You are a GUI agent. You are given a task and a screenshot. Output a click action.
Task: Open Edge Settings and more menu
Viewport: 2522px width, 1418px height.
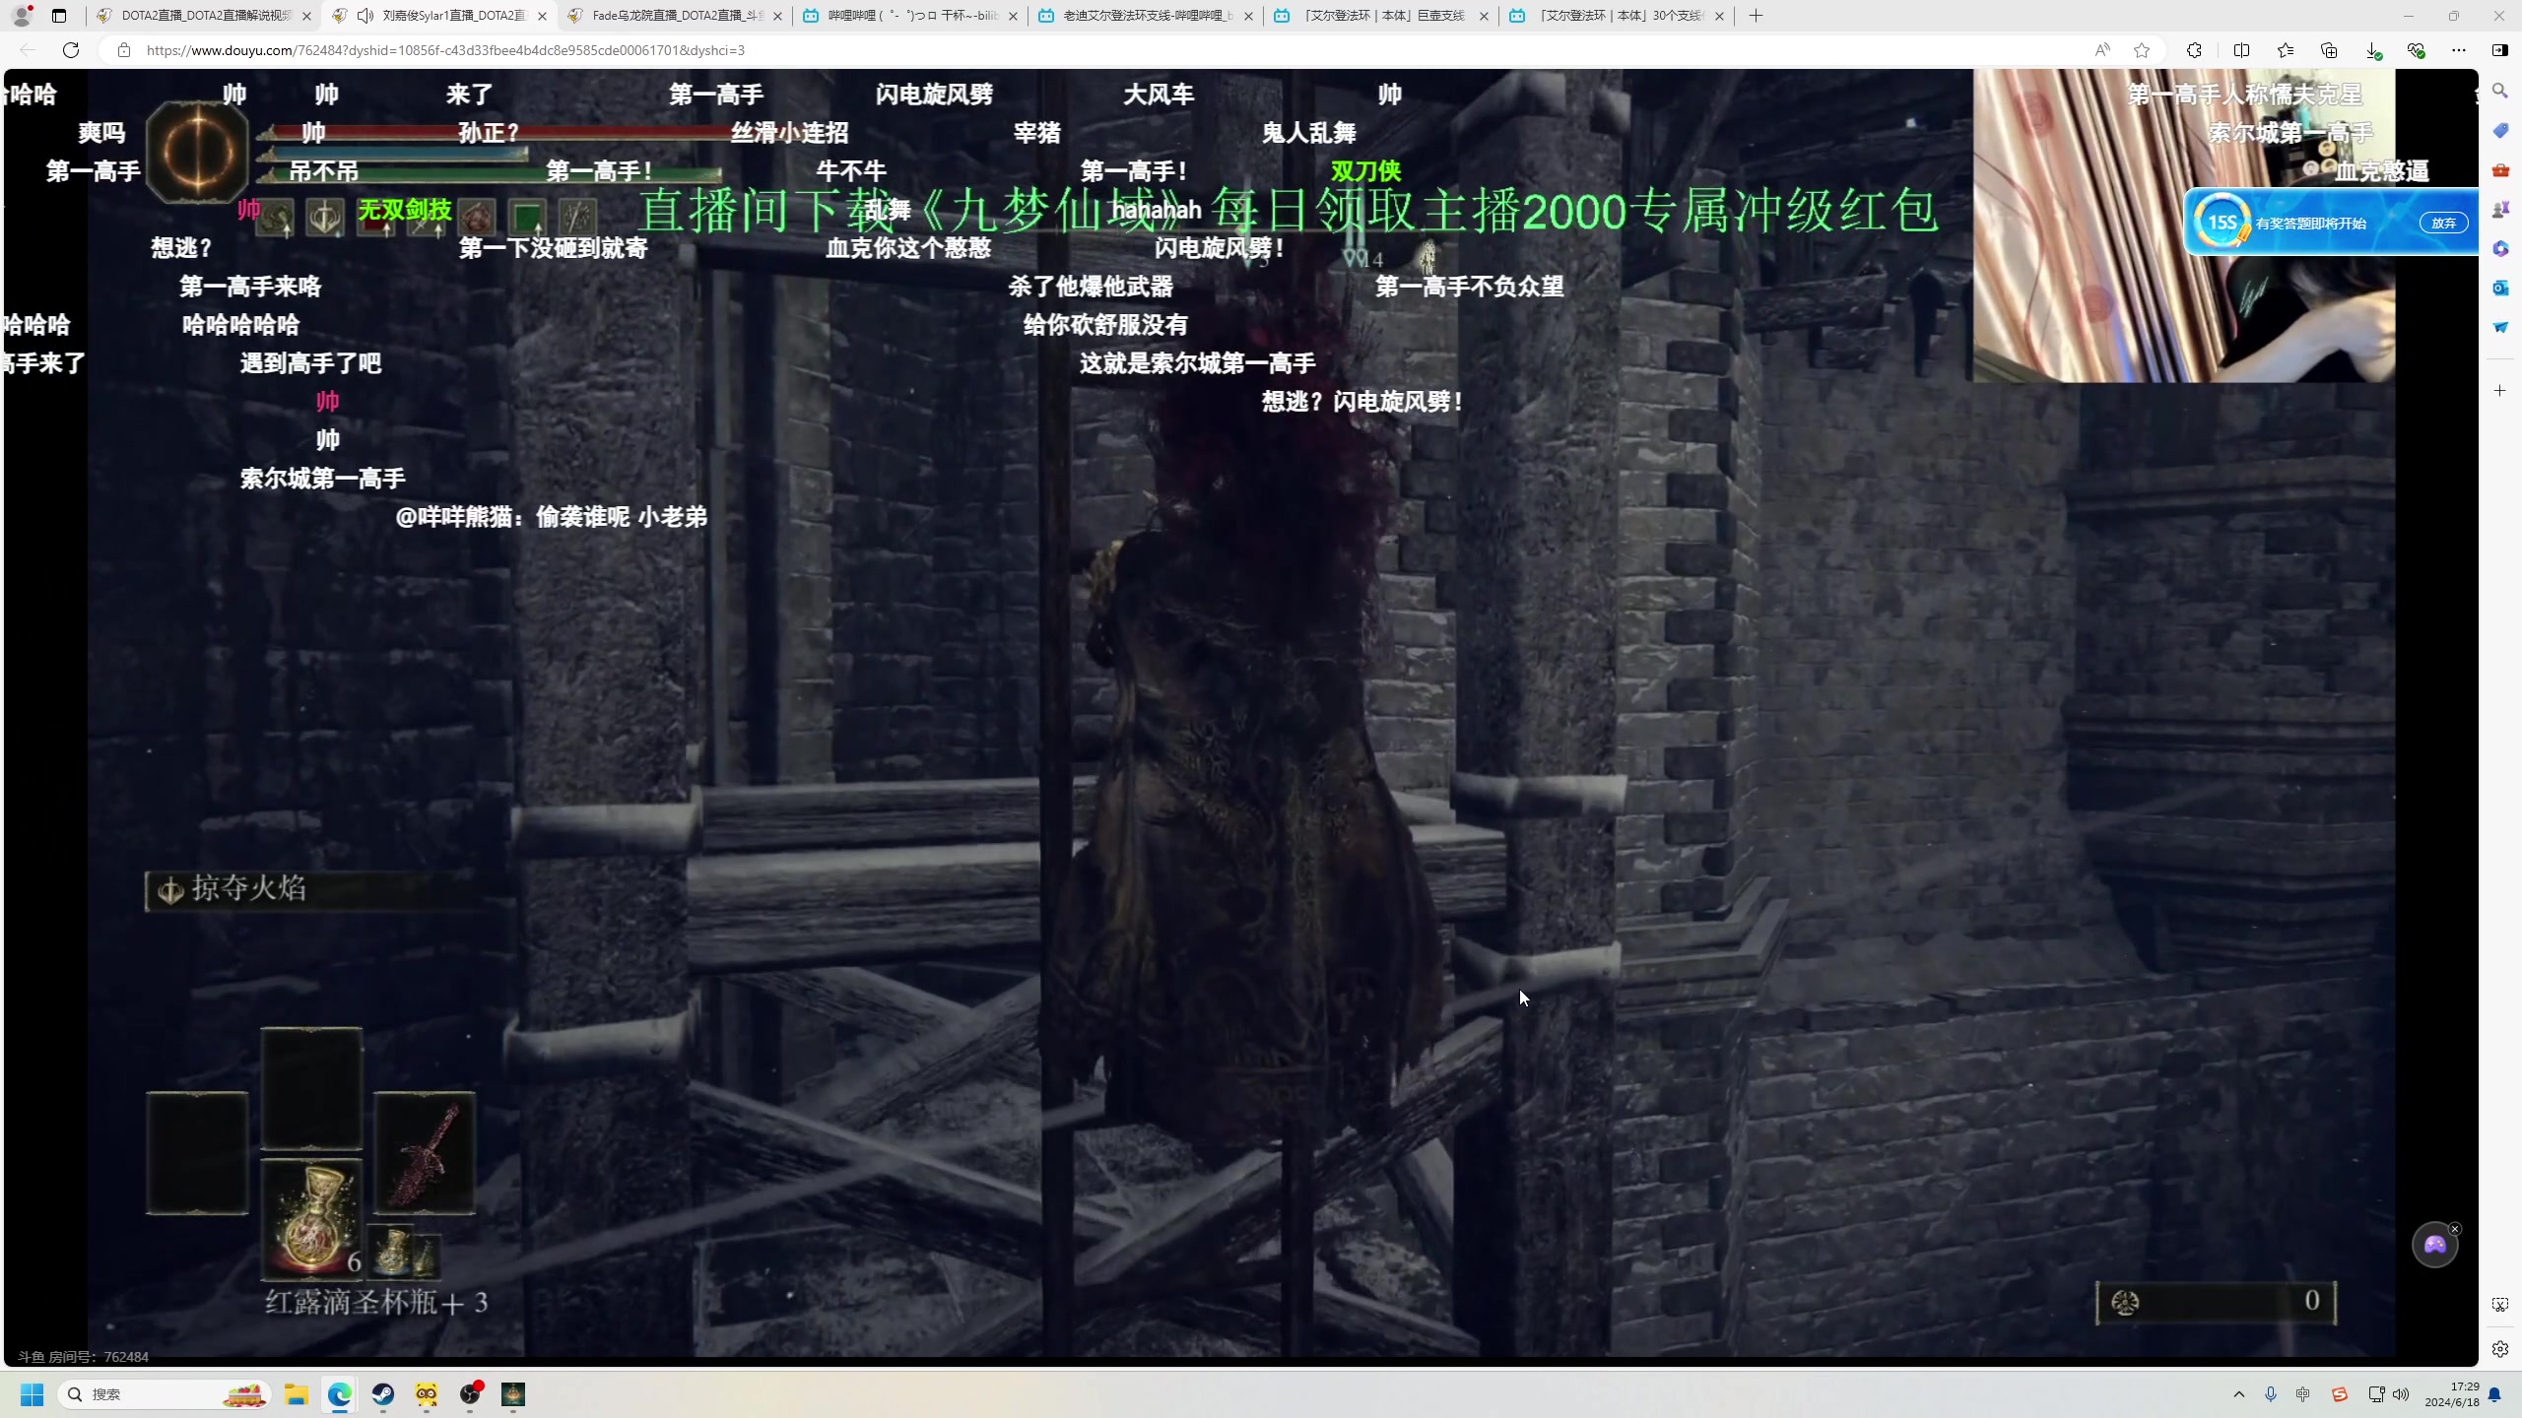2459,50
